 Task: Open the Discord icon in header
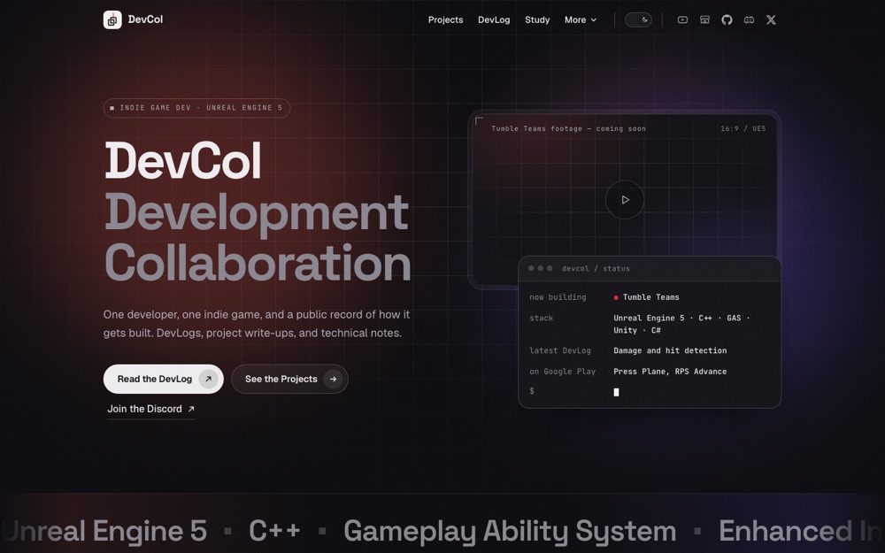click(749, 19)
